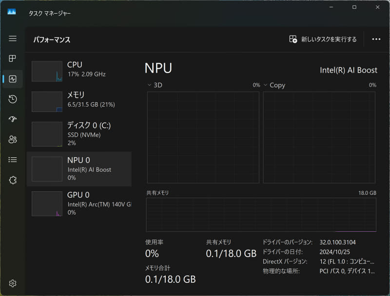The image size is (390, 296).
Task: Open the Startup apps page
Action: coord(12,119)
